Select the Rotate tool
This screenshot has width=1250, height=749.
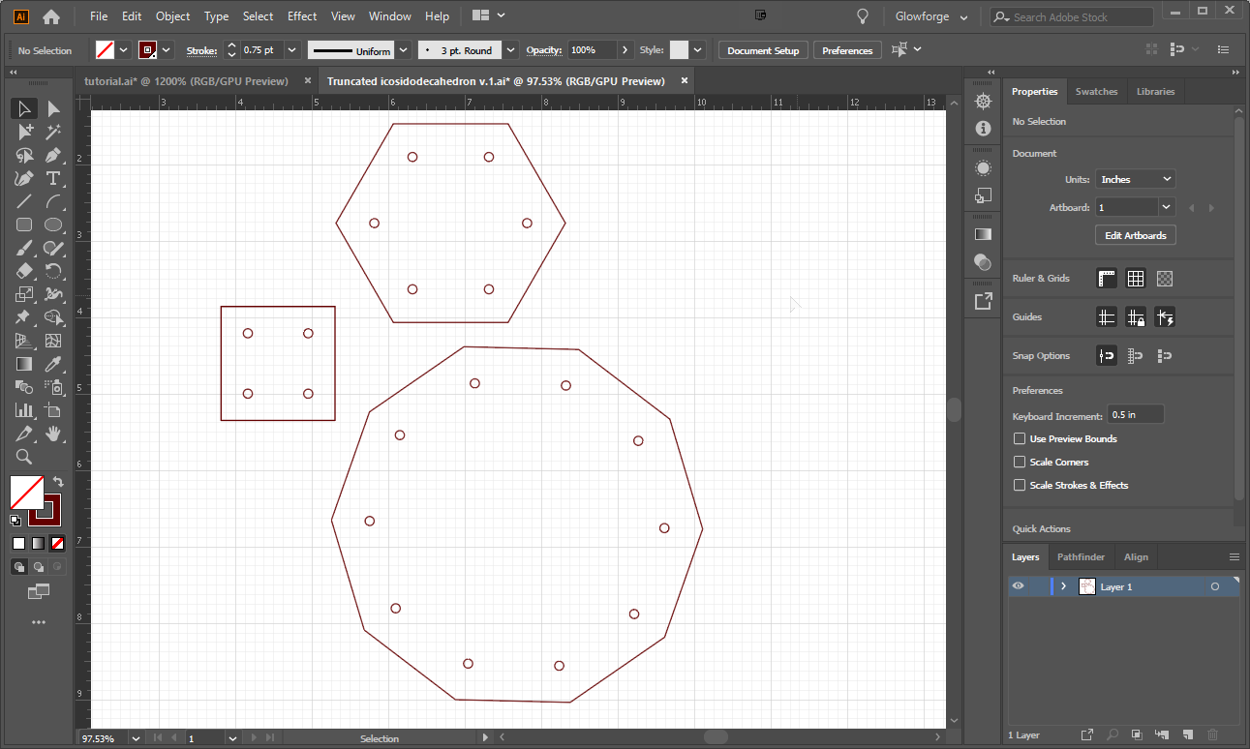pos(53,271)
